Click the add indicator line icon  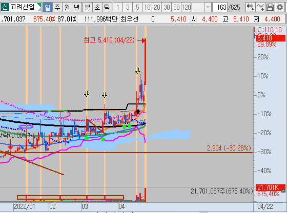[x=260, y=7]
